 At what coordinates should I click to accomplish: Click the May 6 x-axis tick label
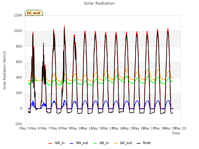35,128
